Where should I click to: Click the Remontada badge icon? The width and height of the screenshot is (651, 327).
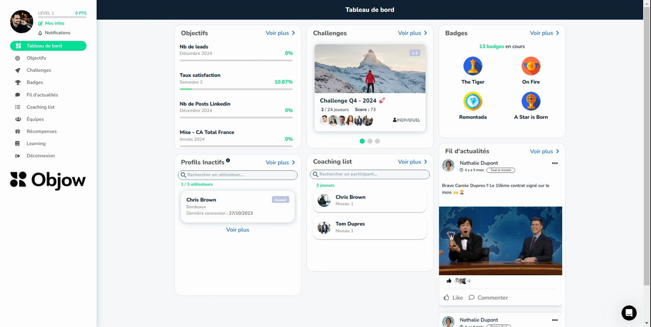click(x=473, y=101)
